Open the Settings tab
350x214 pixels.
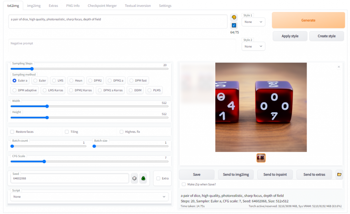[165, 5]
